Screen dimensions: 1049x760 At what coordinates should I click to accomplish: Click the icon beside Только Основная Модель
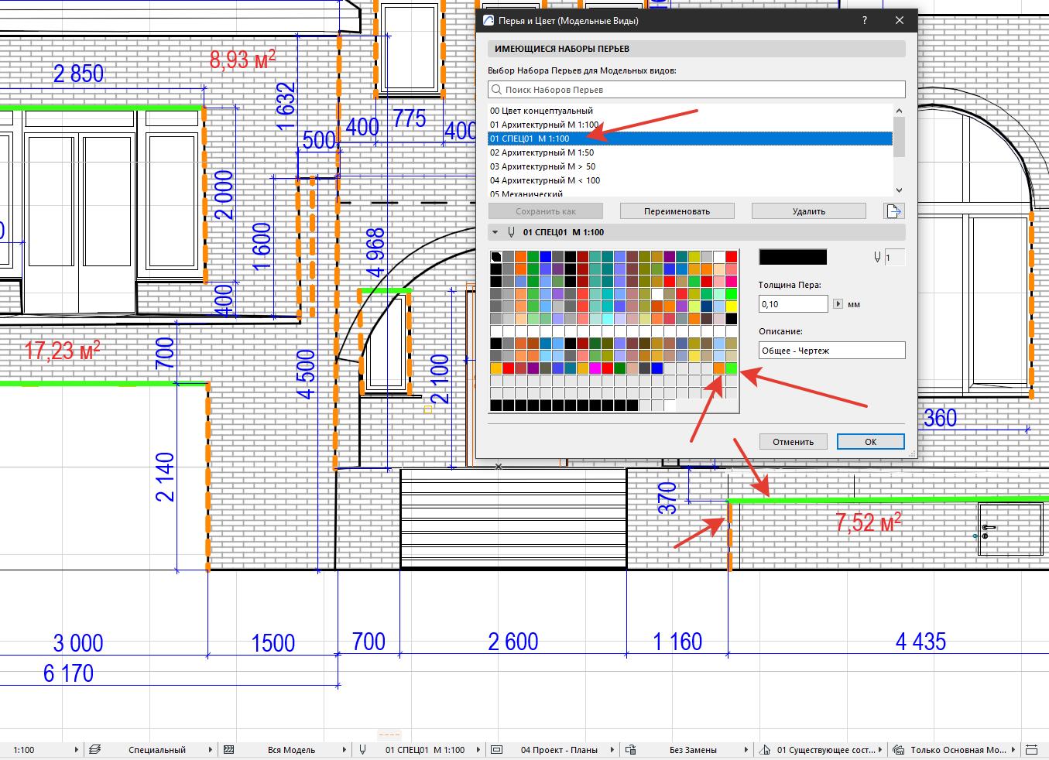click(x=899, y=749)
